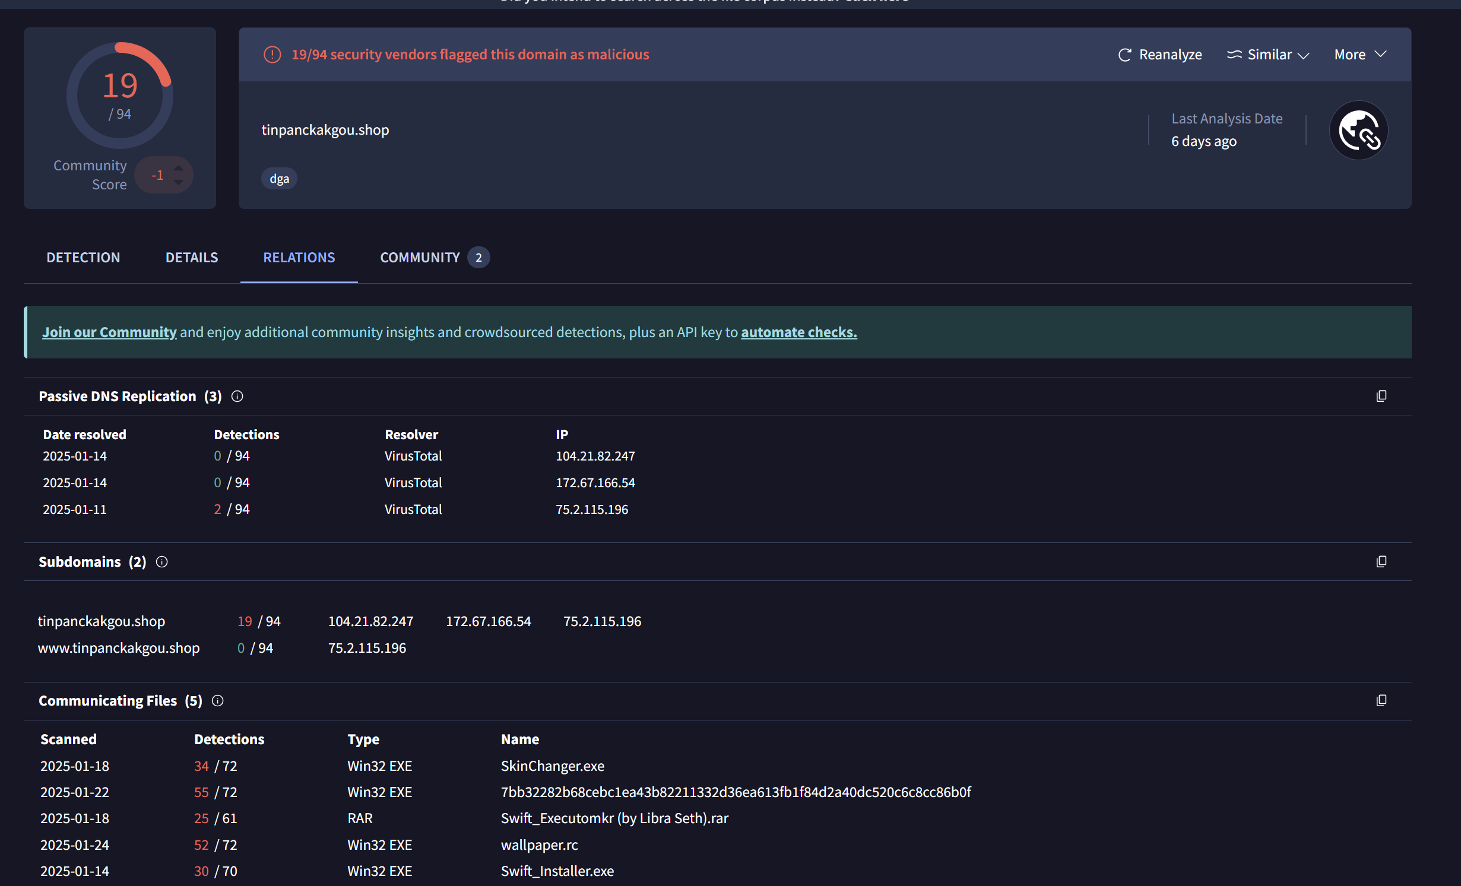Expand the More menu

1360,55
